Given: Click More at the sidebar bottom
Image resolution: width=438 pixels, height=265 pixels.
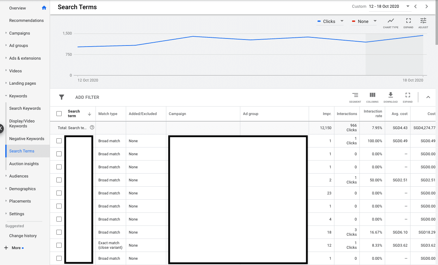Looking at the screenshot, I should 16,248.
